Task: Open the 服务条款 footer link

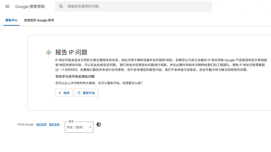Action: [x=54, y=125]
